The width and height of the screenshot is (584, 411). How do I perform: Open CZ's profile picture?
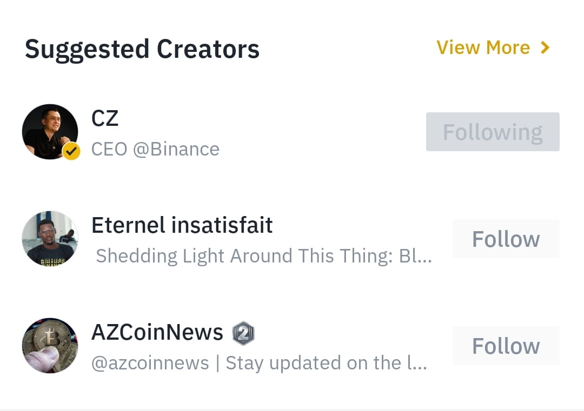(x=50, y=131)
